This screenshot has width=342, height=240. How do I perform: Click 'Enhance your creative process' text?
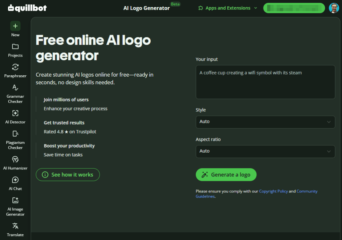click(75, 109)
